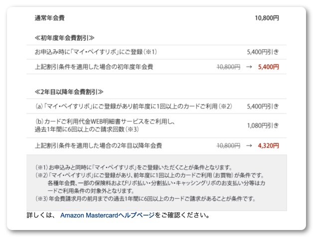Image resolution: width=313 pixels, height=237 pixels.
Task: Click the struck-through 10,800円 in second-year row
Action: [229, 146]
